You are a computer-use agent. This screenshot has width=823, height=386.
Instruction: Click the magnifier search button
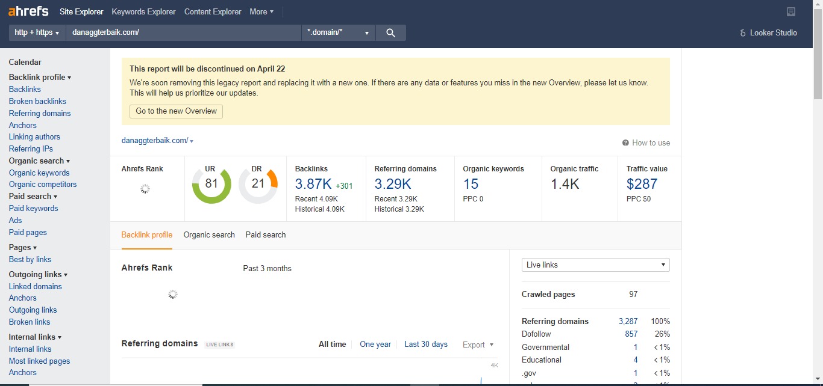click(x=390, y=33)
